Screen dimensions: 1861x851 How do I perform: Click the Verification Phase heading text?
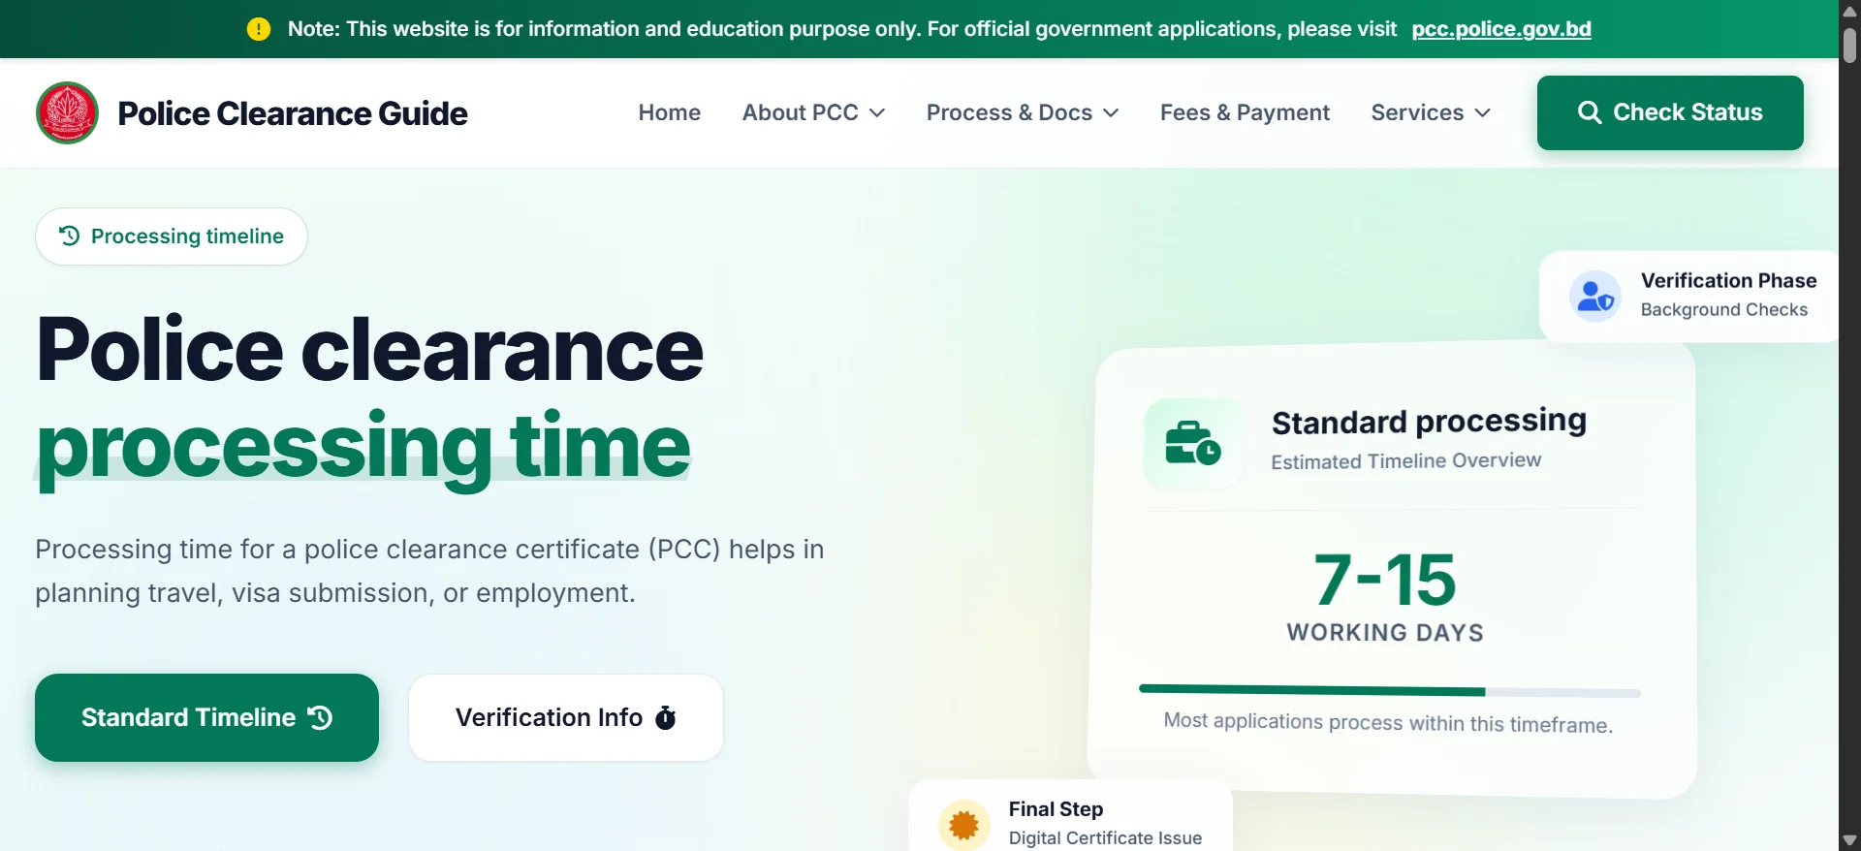1728,280
